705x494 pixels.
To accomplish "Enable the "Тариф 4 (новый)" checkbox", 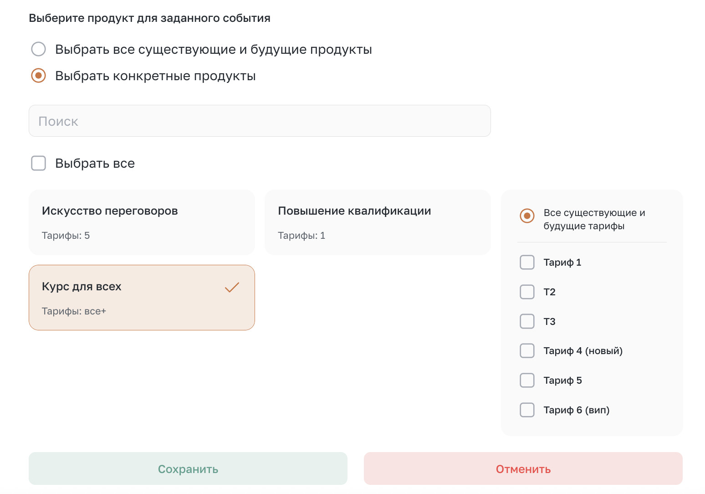I will [x=527, y=351].
